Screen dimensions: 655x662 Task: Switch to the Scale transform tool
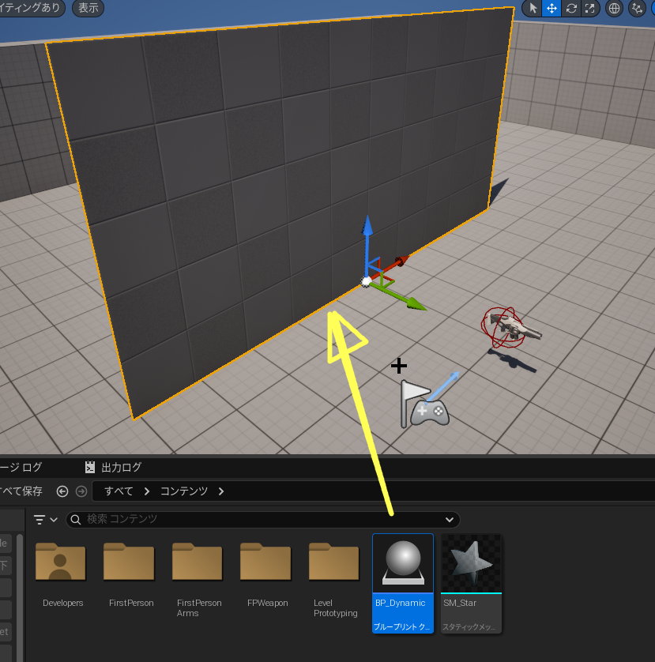[x=589, y=8]
